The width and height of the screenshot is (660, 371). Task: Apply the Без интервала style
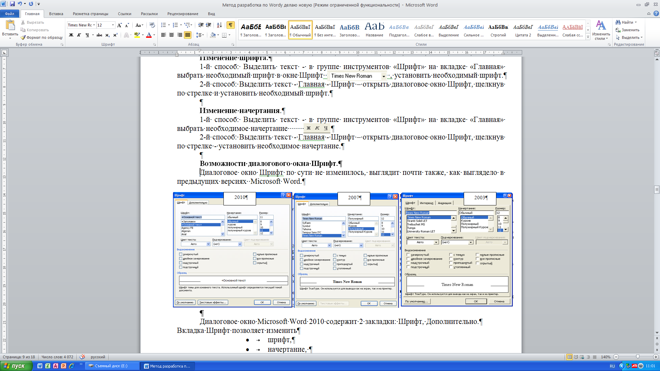[325, 30]
